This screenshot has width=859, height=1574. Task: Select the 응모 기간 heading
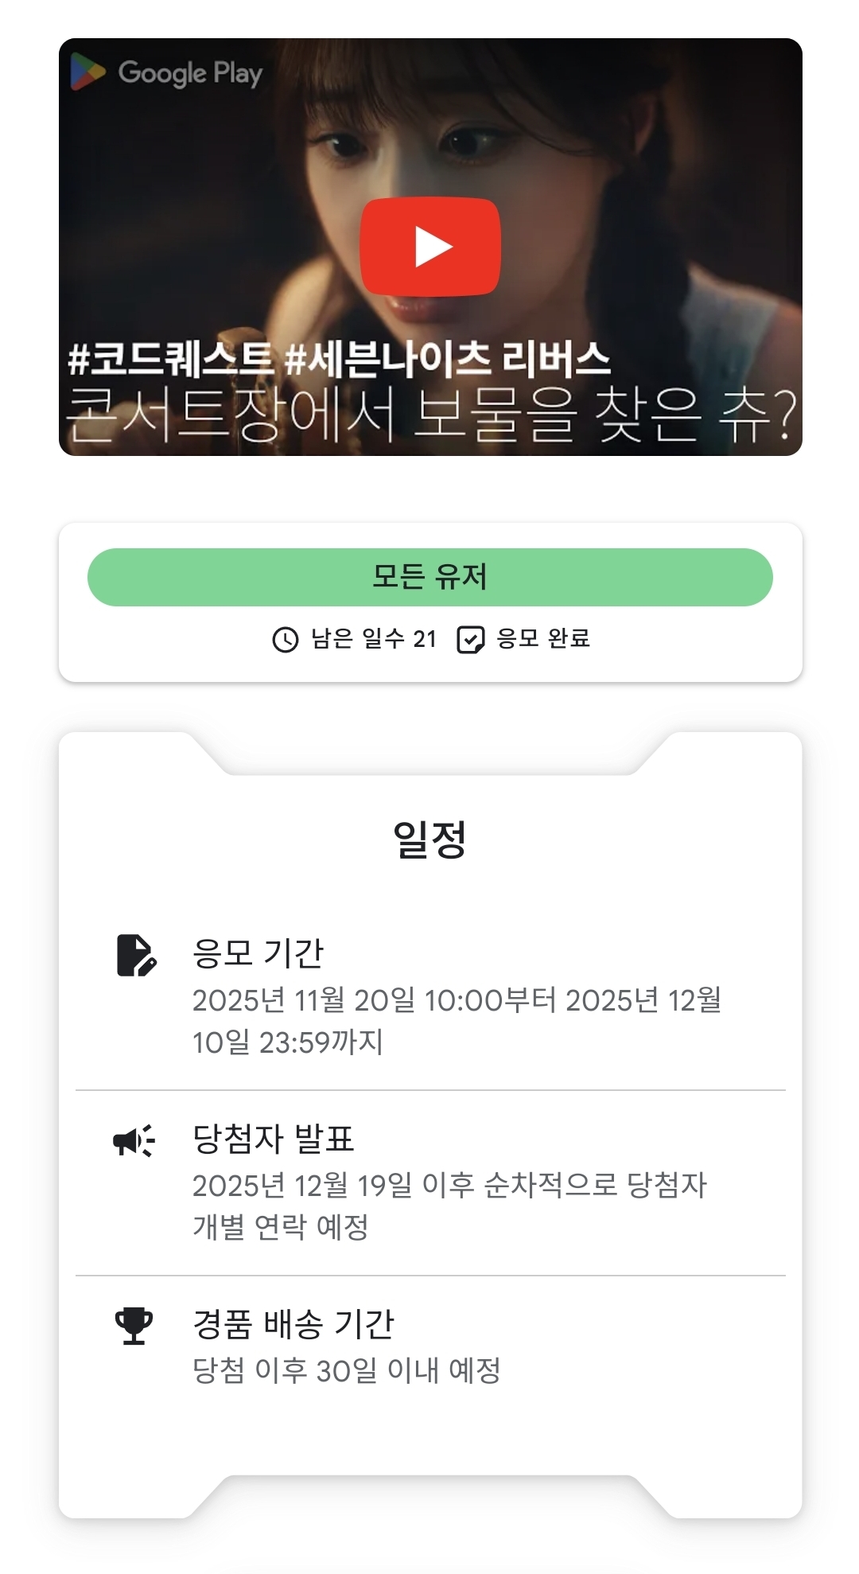(258, 953)
